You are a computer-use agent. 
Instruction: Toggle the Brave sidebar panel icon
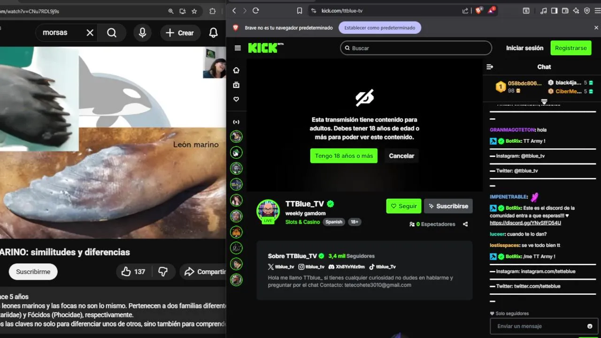pos(555,10)
